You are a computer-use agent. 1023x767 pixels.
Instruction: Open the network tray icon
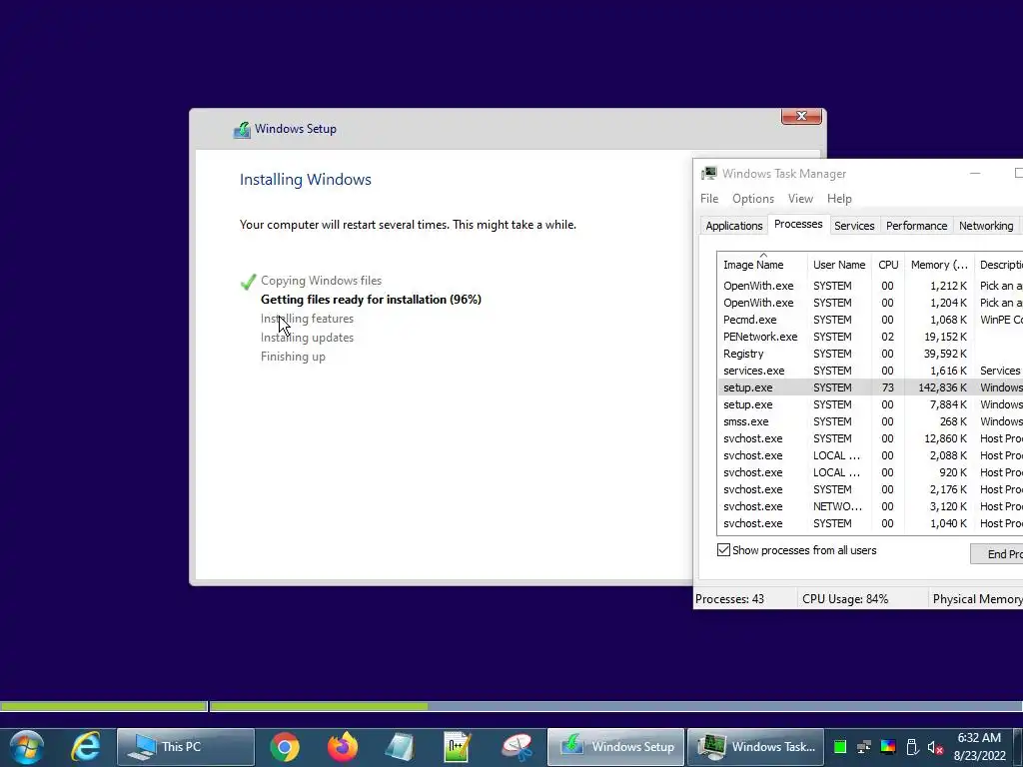(x=864, y=747)
